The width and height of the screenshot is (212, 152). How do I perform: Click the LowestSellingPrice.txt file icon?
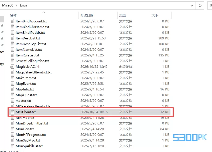click(x=12, y=61)
